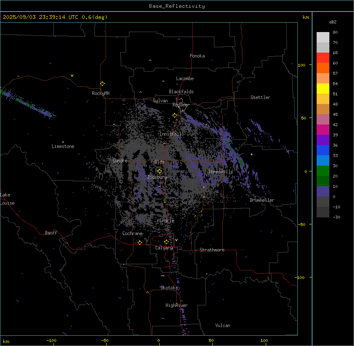Click the Base_Reflectivity title

point(177,6)
